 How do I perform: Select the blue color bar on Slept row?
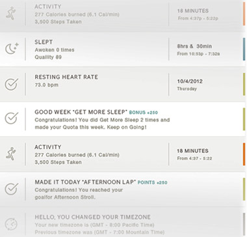pyautogui.click(x=244, y=49)
